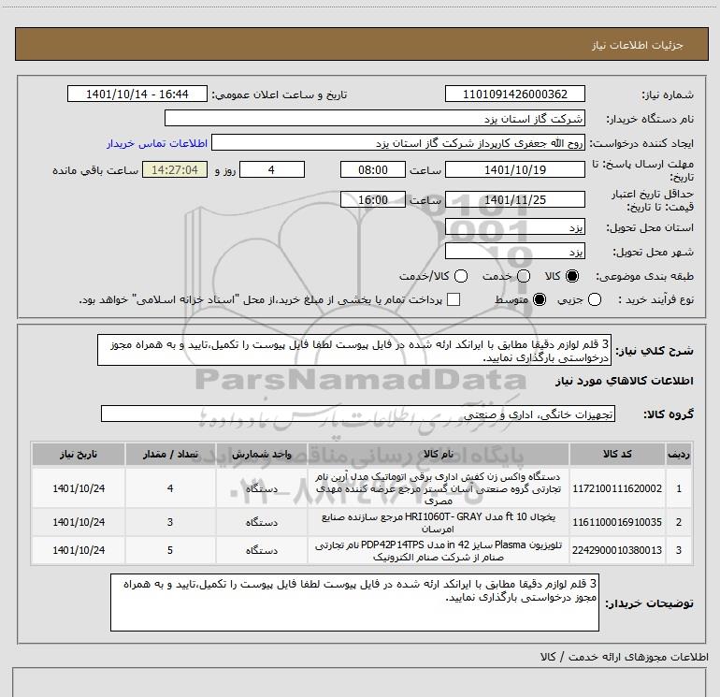Image resolution: width=720 pixels, height=697 pixels.
Task: Click the requester field روح الله جعفری
Action: coord(398,143)
